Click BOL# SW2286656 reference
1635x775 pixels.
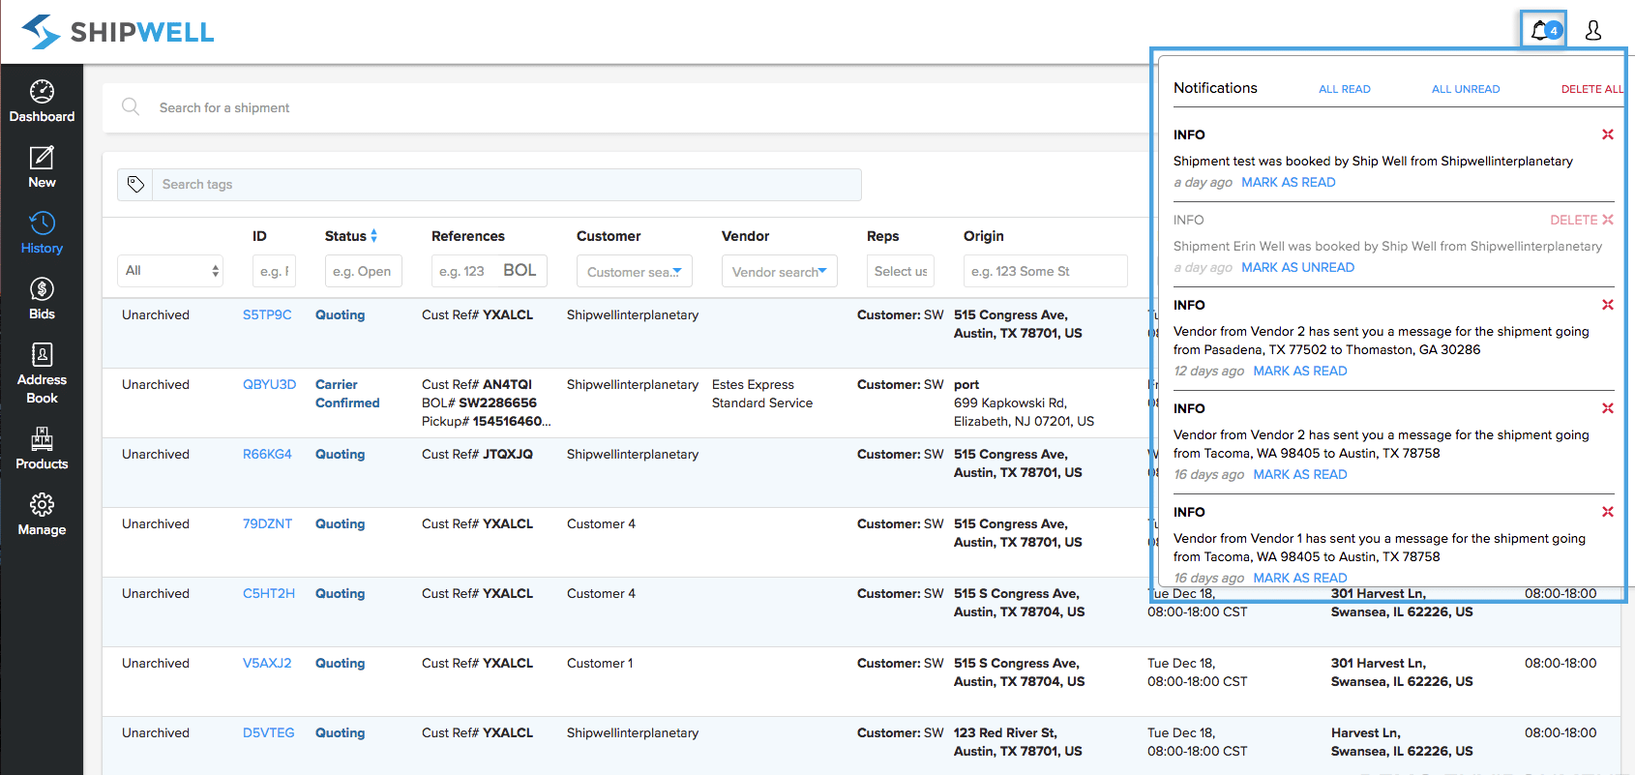point(479,402)
